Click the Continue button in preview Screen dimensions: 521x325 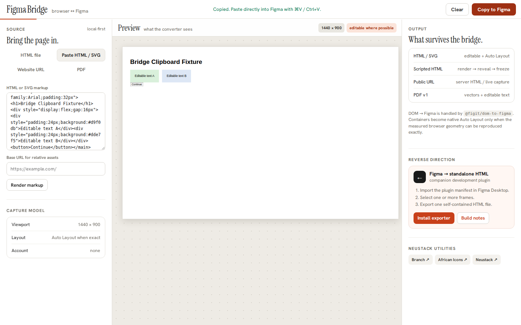tap(137, 84)
